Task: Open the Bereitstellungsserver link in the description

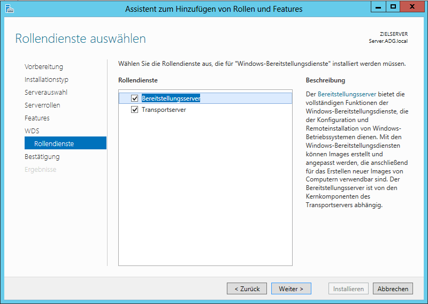Action: click(347, 94)
